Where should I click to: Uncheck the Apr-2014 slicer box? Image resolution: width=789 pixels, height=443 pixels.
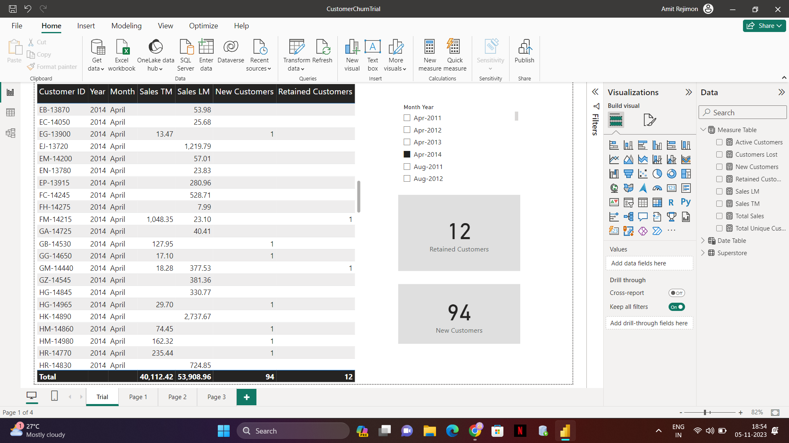pos(407,154)
